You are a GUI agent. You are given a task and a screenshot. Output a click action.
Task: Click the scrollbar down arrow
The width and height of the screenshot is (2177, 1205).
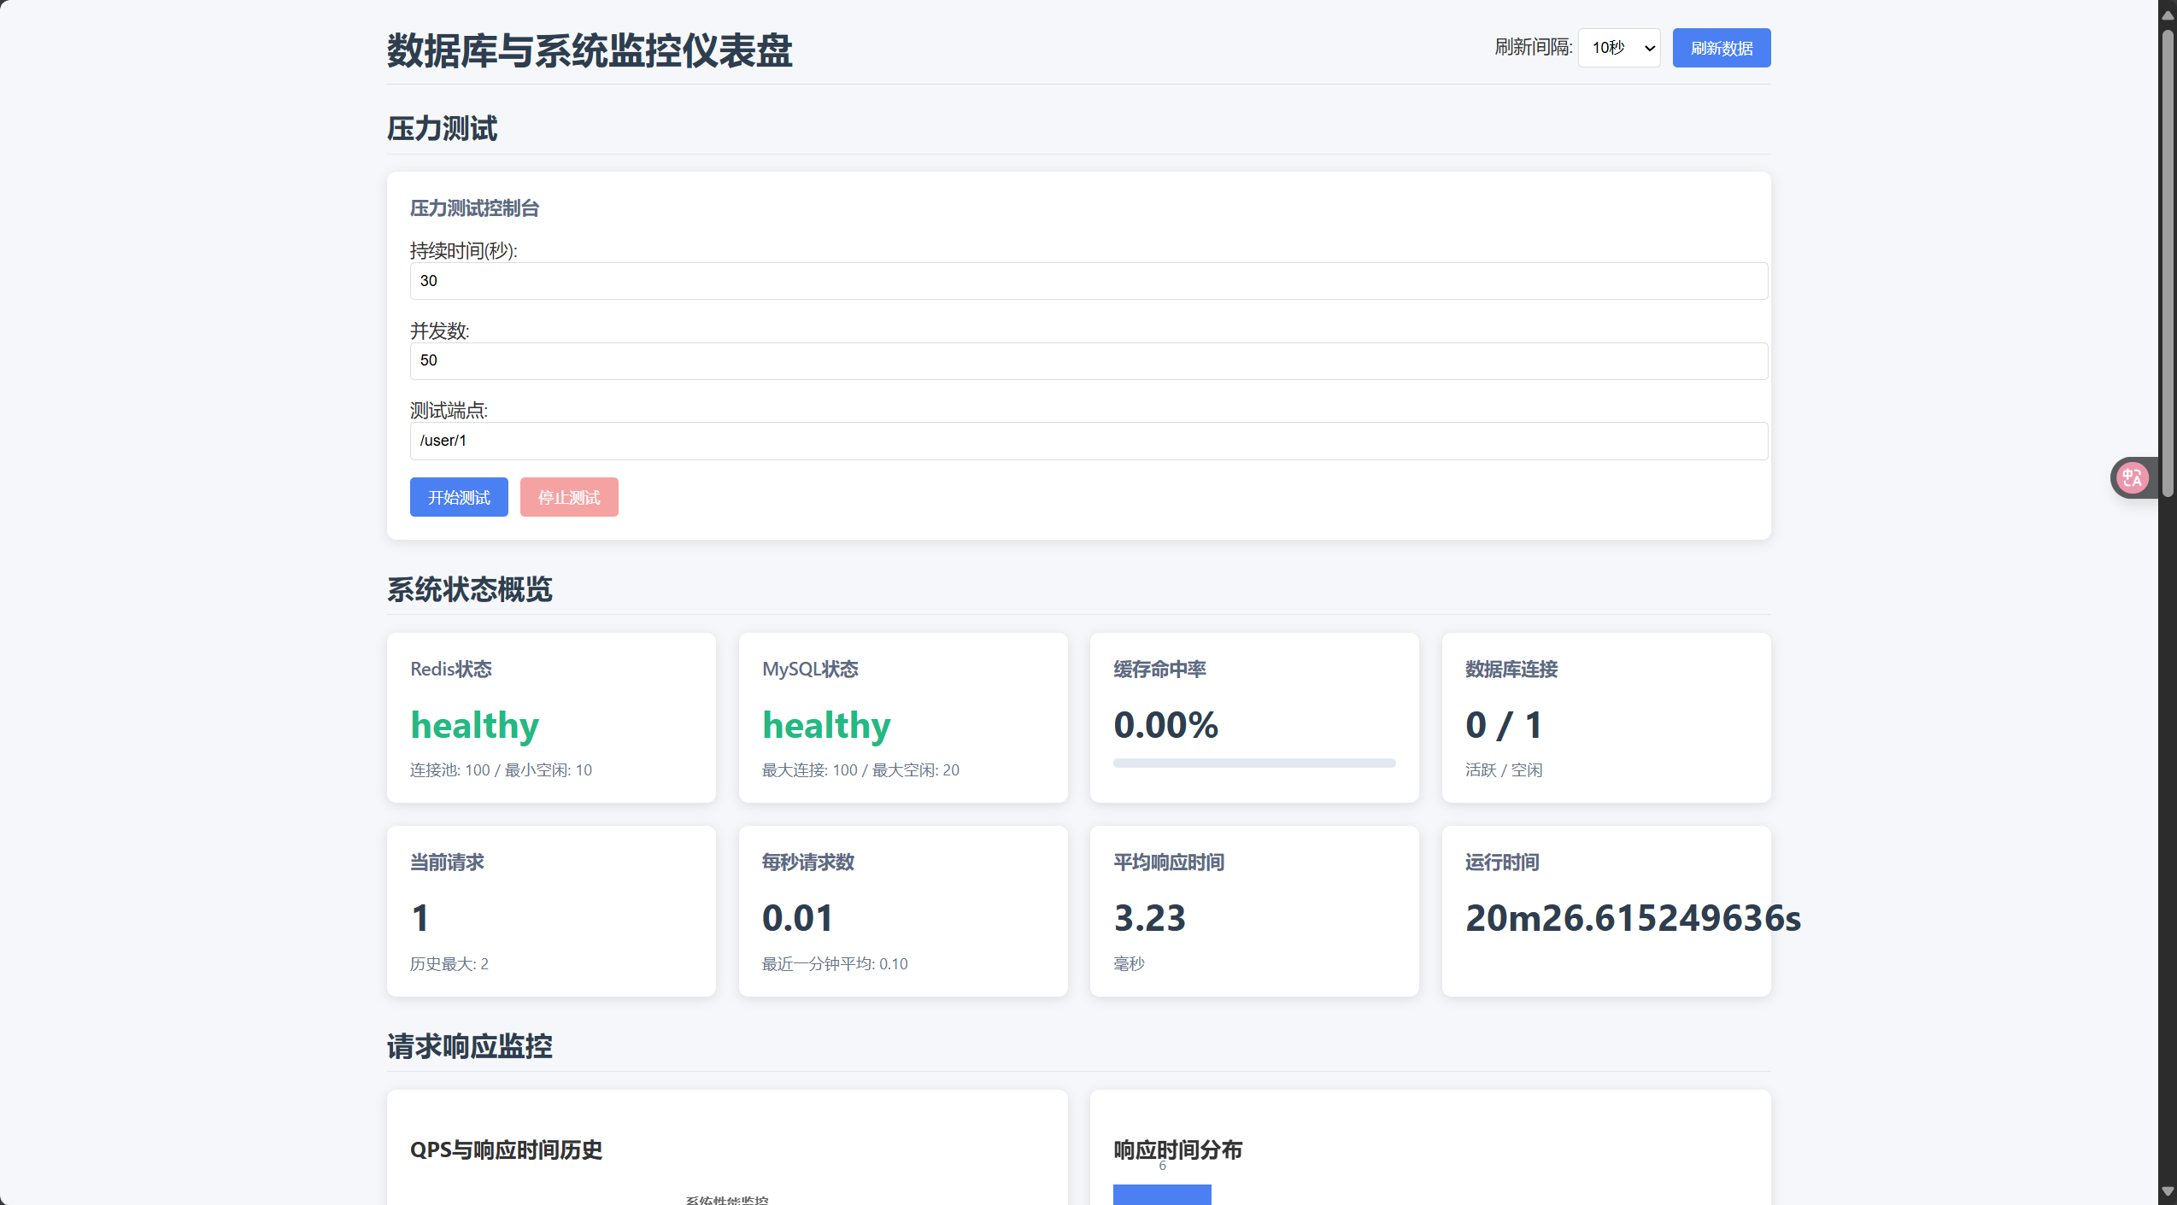pos(2167,1191)
